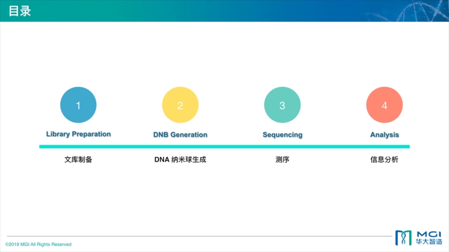Open the Sequencing chapter

click(x=282, y=134)
